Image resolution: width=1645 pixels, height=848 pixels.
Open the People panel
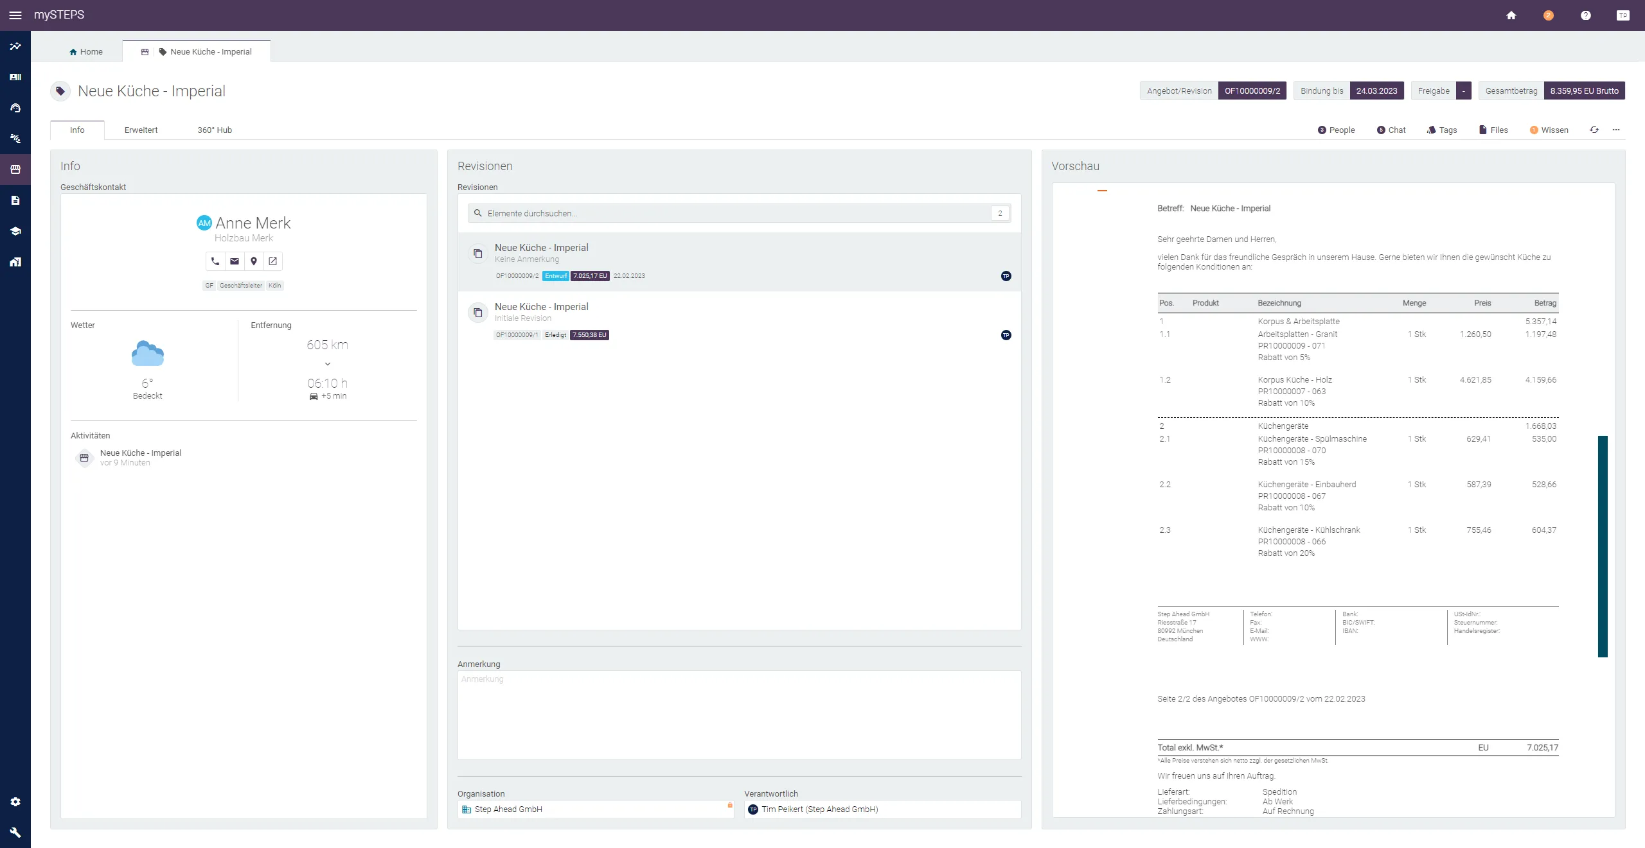tap(1337, 130)
